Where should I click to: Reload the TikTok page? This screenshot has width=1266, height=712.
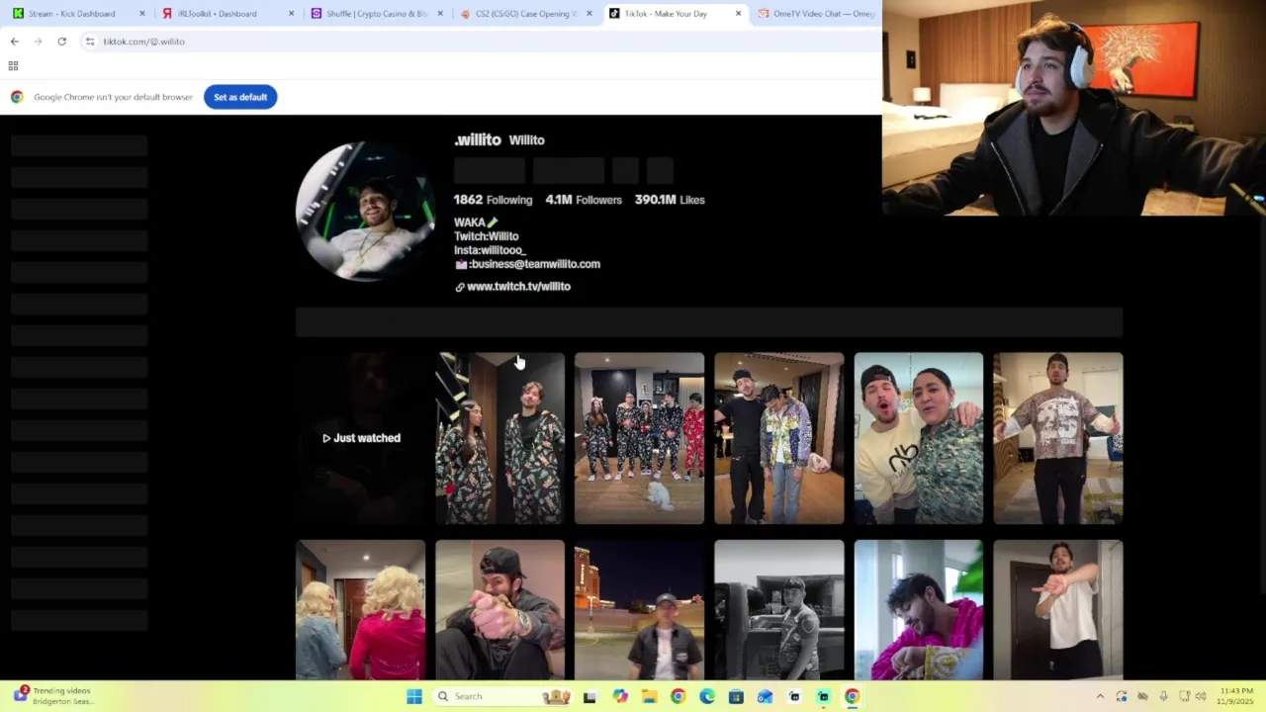point(61,42)
